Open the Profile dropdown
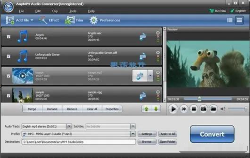 pyautogui.click(x=133, y=134)
